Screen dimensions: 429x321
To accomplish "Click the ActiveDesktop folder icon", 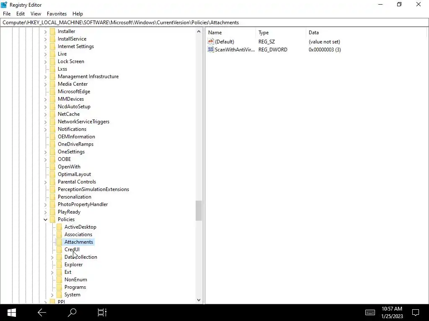I will coord(59,227).
